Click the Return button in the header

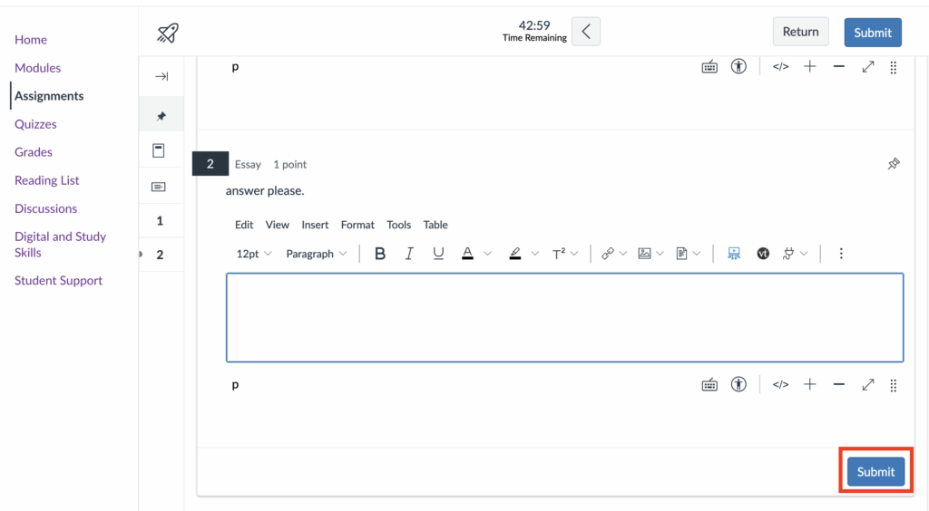click(x=800, y=32)
